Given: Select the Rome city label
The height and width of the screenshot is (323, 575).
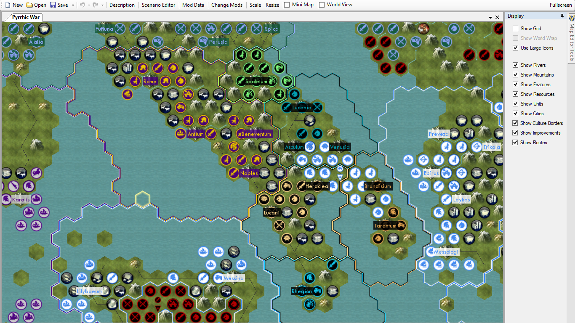Looking at the screenshot, I should 150,82.
